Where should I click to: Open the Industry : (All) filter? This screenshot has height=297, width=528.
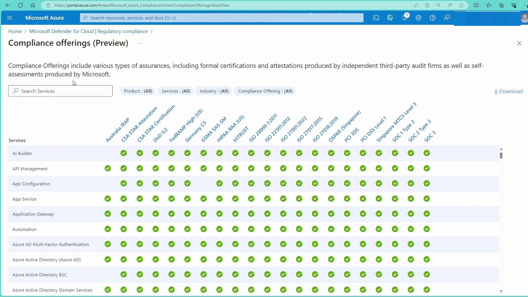point(214,91)
